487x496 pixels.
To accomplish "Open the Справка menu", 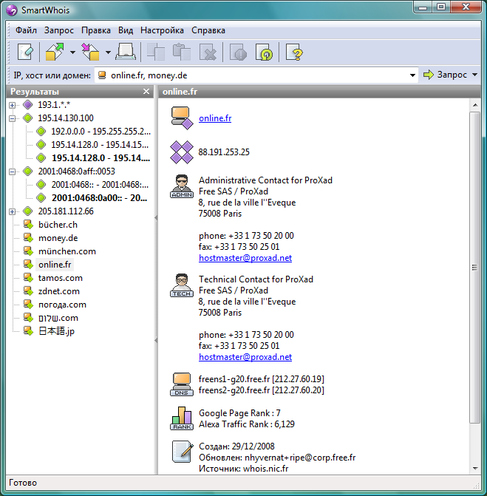I will point(208,30).
